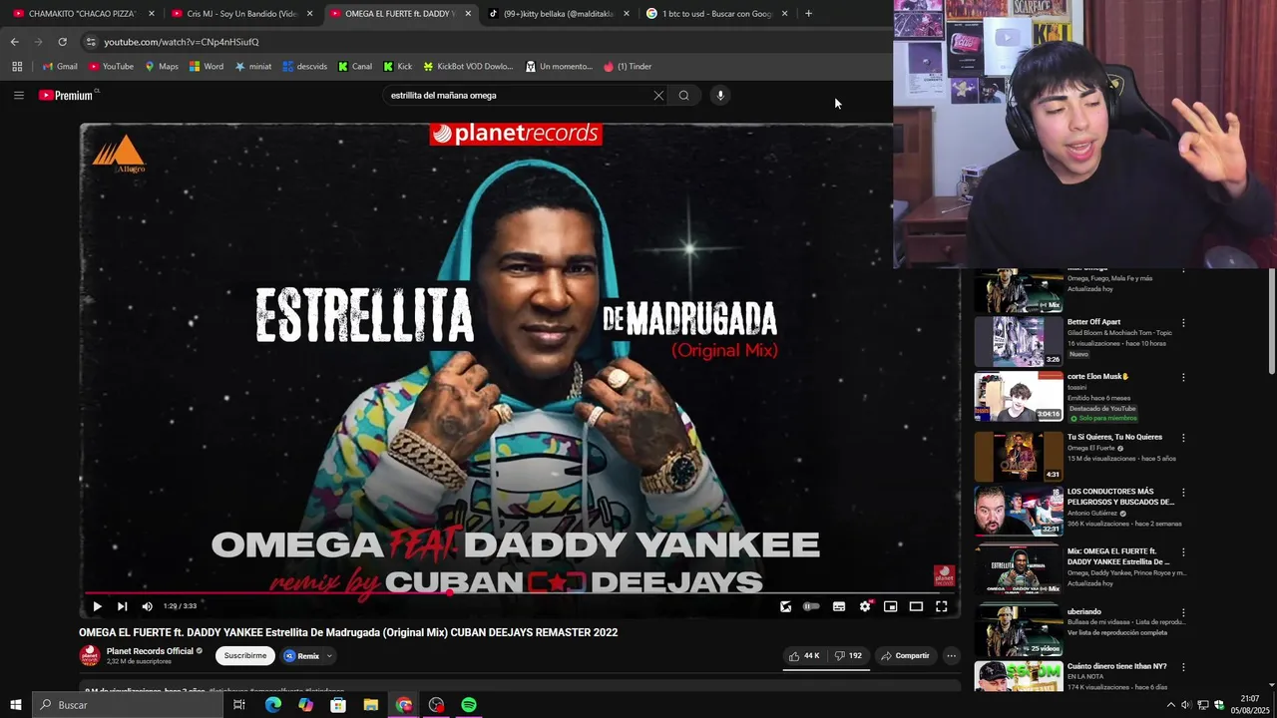Mute the video volume

[x=147, y=606]
